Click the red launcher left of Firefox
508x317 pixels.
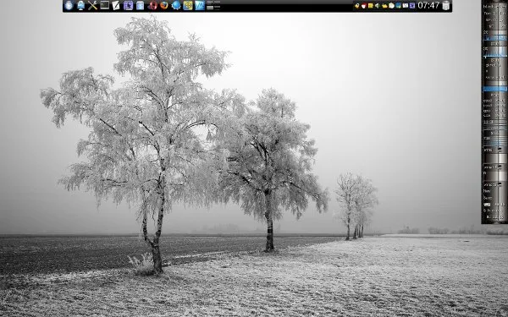pyautogui.click(x=152, y=5)
